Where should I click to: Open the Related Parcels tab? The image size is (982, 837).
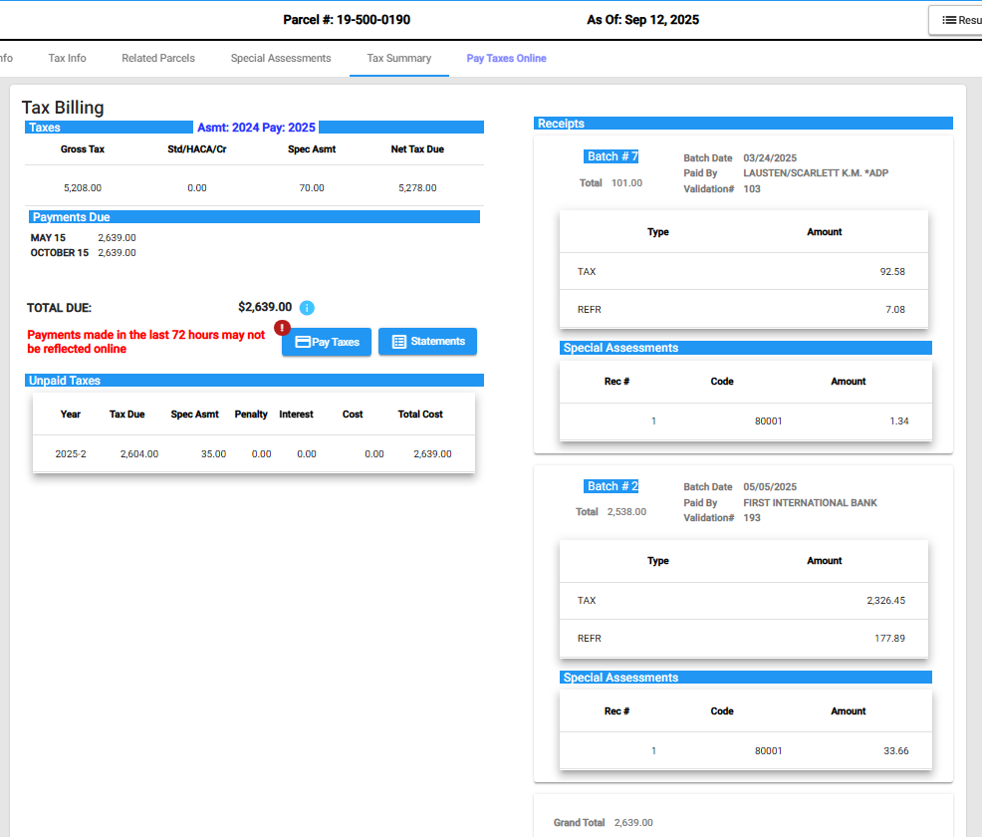coord(158,58)
